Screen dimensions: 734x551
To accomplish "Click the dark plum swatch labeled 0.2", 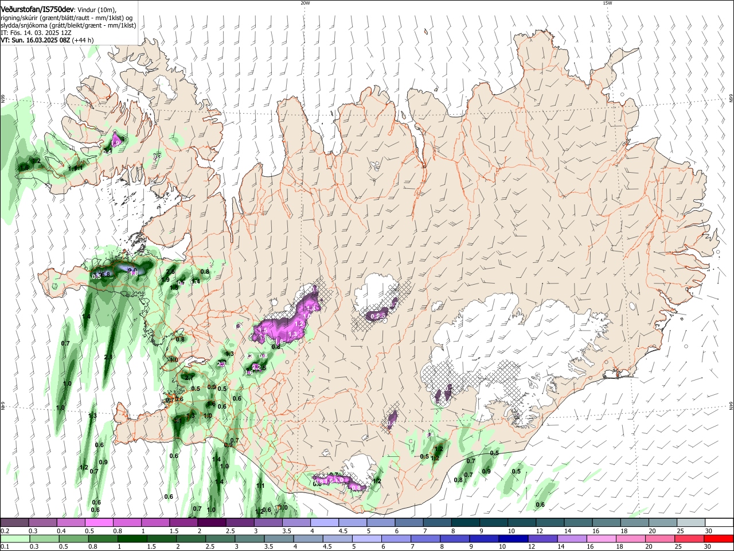I will pos(14,523).
